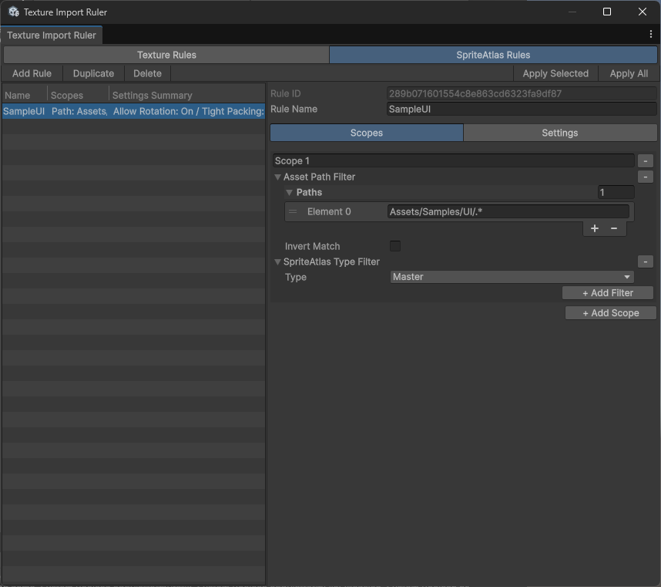Switch to the SpriteAtlas Rules tab
Viewport: 661px width, 587px height.
(x=493, y=55)
